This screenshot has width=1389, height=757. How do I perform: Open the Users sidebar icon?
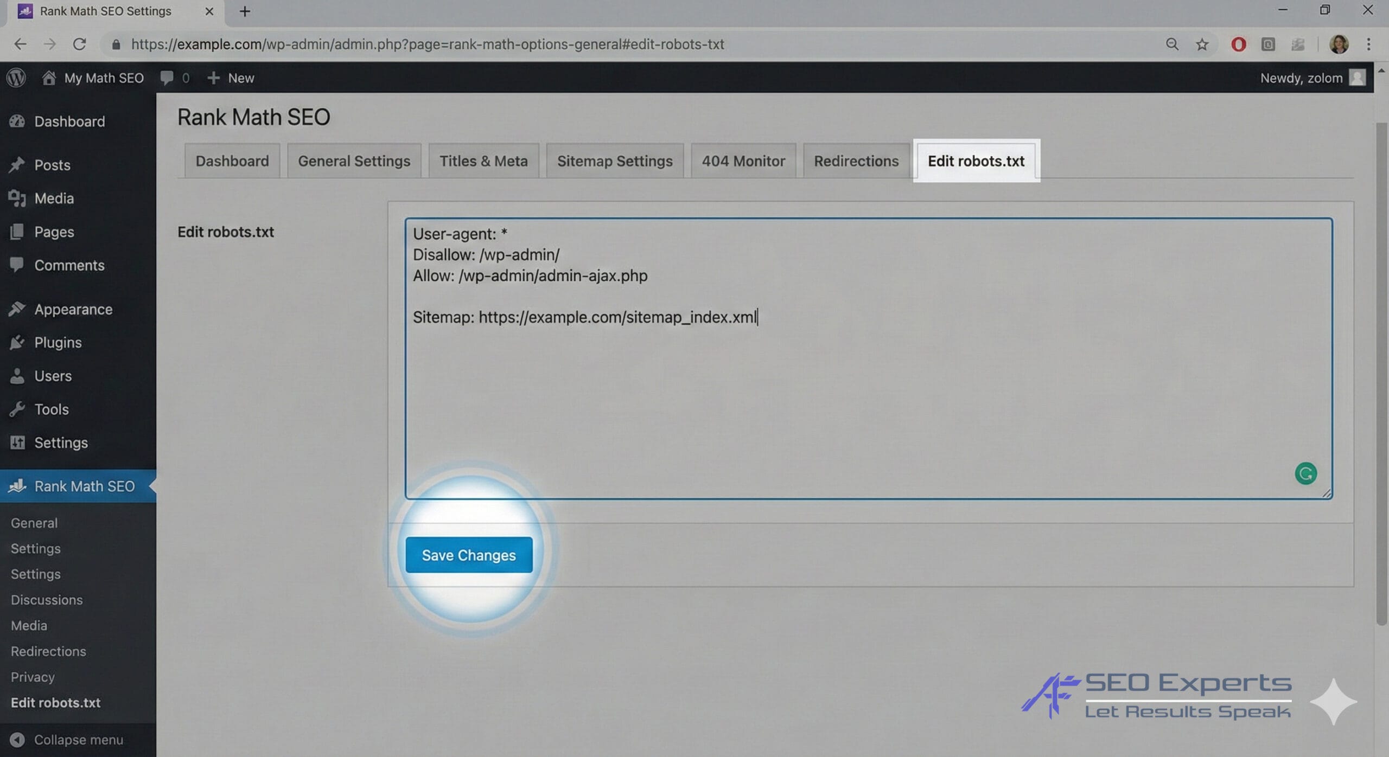[18, 376]
